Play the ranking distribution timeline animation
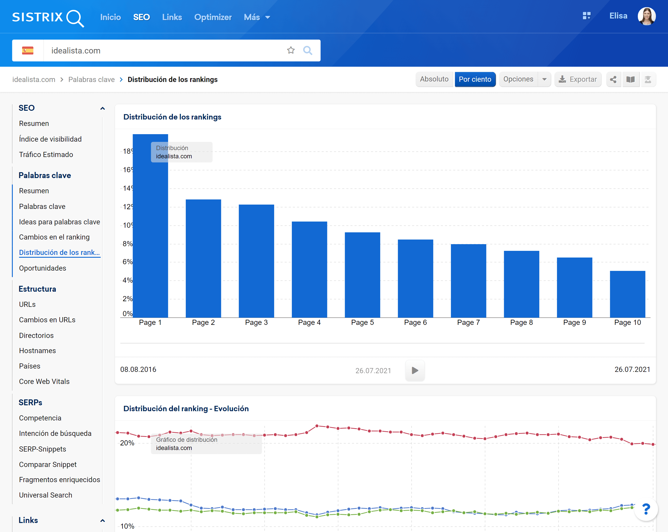 tap(415, 370)
